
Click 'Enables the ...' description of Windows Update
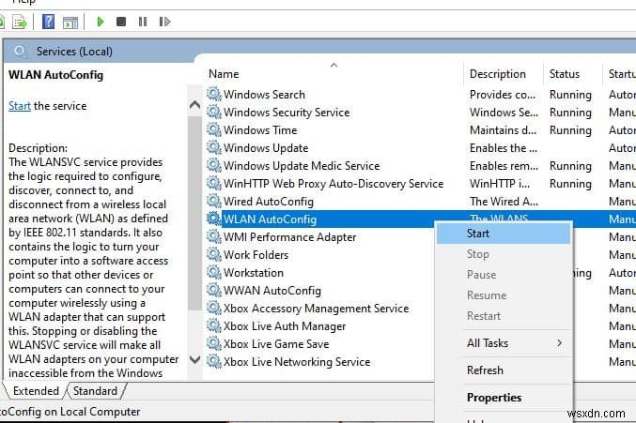click(x=504, y=148)
